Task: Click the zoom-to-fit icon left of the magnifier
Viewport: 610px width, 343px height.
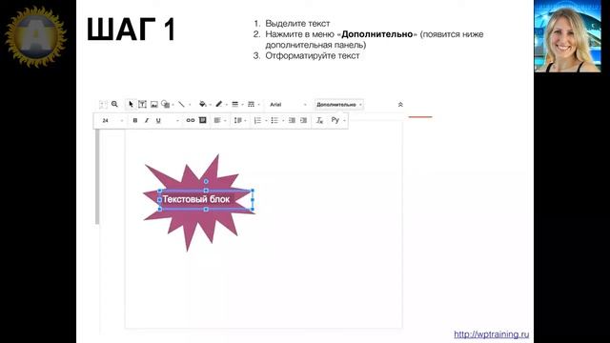Action: point(103,104)
